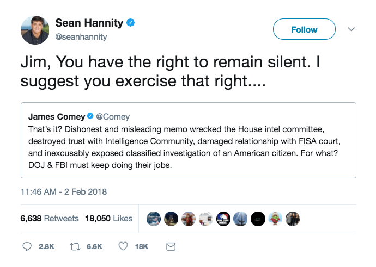Open the 6,638 Retweets list
Screen dimensions: 376x267
click(50, 219)
